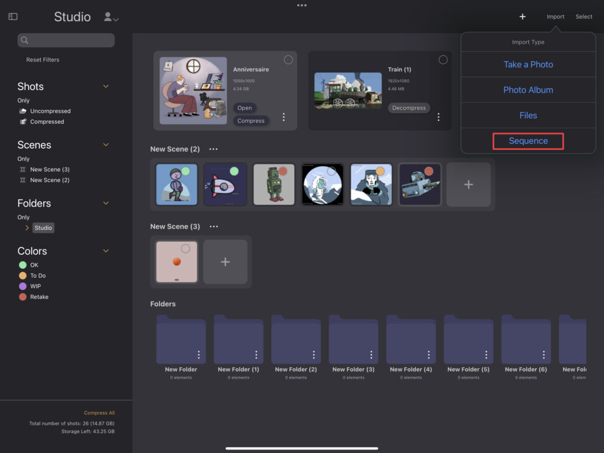Open options for New Folder (3)
This screenshot has width=604, height=453.
pos(371,354)
